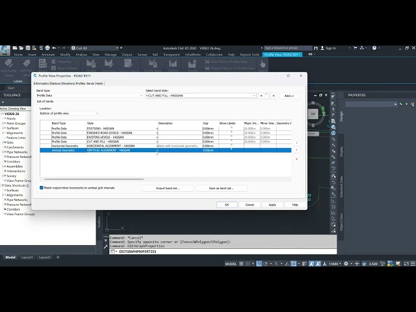Expand the Surfaces node in Toolspace tree
This screenshot has width=416, height=312.
[x=3, y=128]
